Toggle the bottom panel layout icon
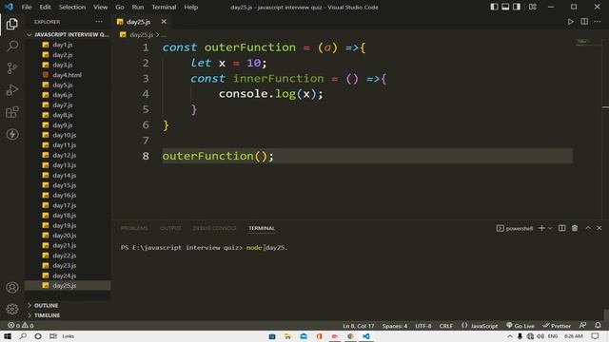This screenshot has width=609, height=342. pos(505,7)
